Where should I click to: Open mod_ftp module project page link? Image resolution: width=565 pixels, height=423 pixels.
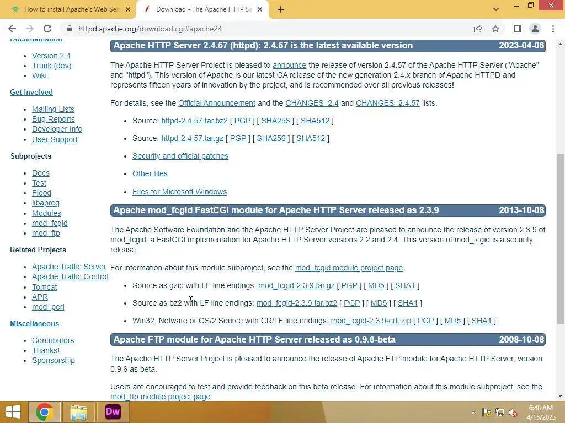(x=161, y=397)
